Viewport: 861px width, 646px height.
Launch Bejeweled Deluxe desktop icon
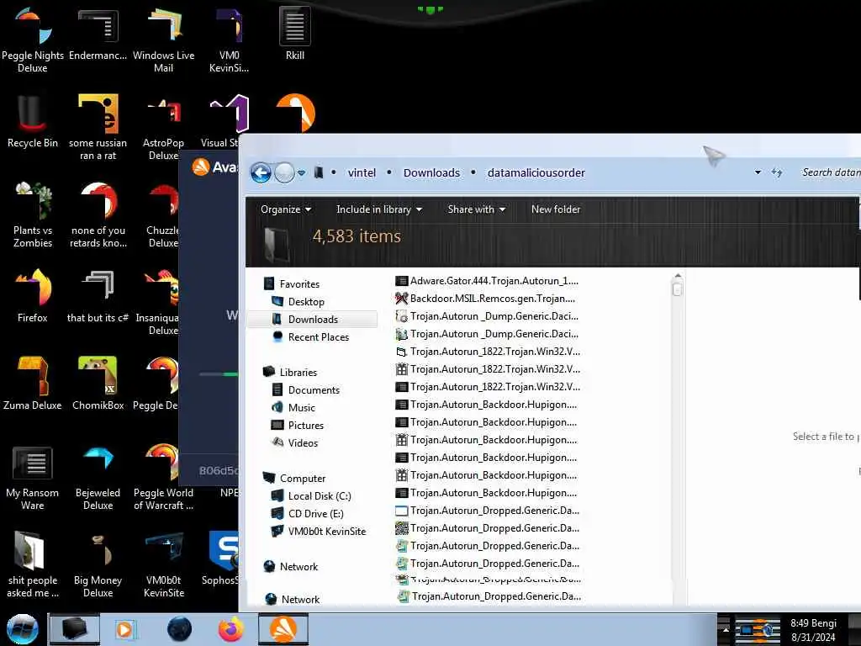click(x=98, y=476)
